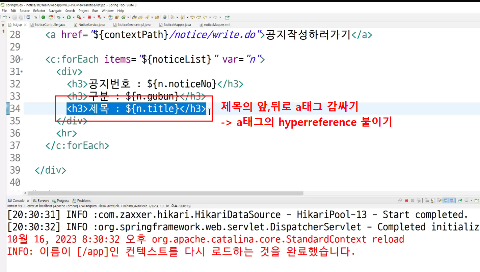
Task: Click the Back navigation arrow
Action: coord(205,17)
